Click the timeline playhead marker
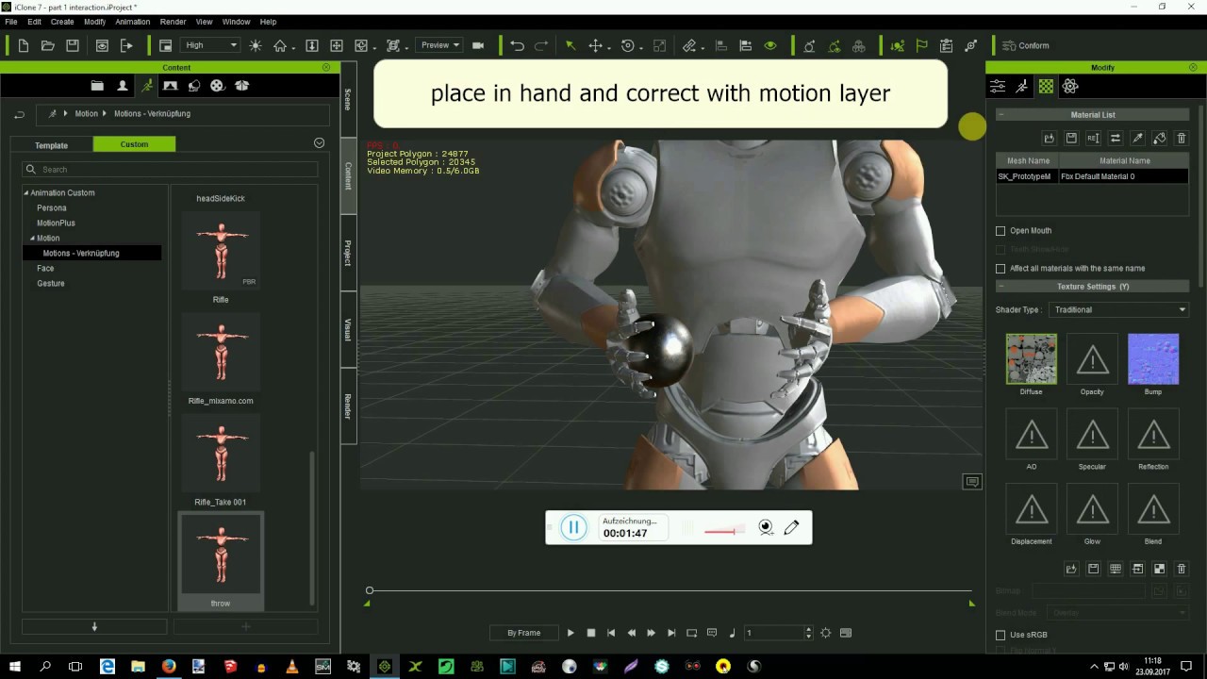 370,590
